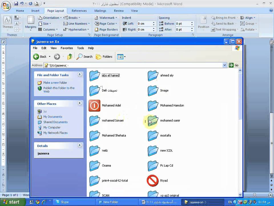
Task: Open the Explorer Tools menu
Action: 80,48
